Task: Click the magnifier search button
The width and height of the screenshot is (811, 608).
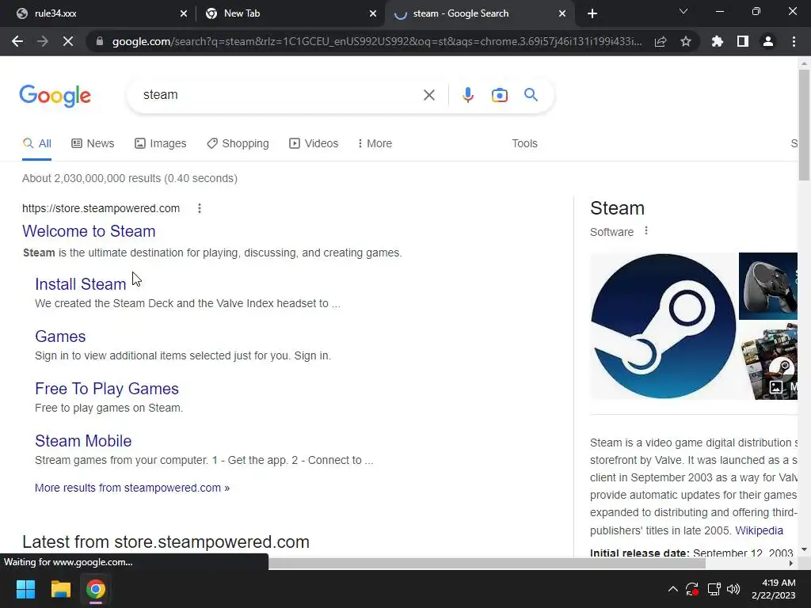Action: (x=531, y=95)
